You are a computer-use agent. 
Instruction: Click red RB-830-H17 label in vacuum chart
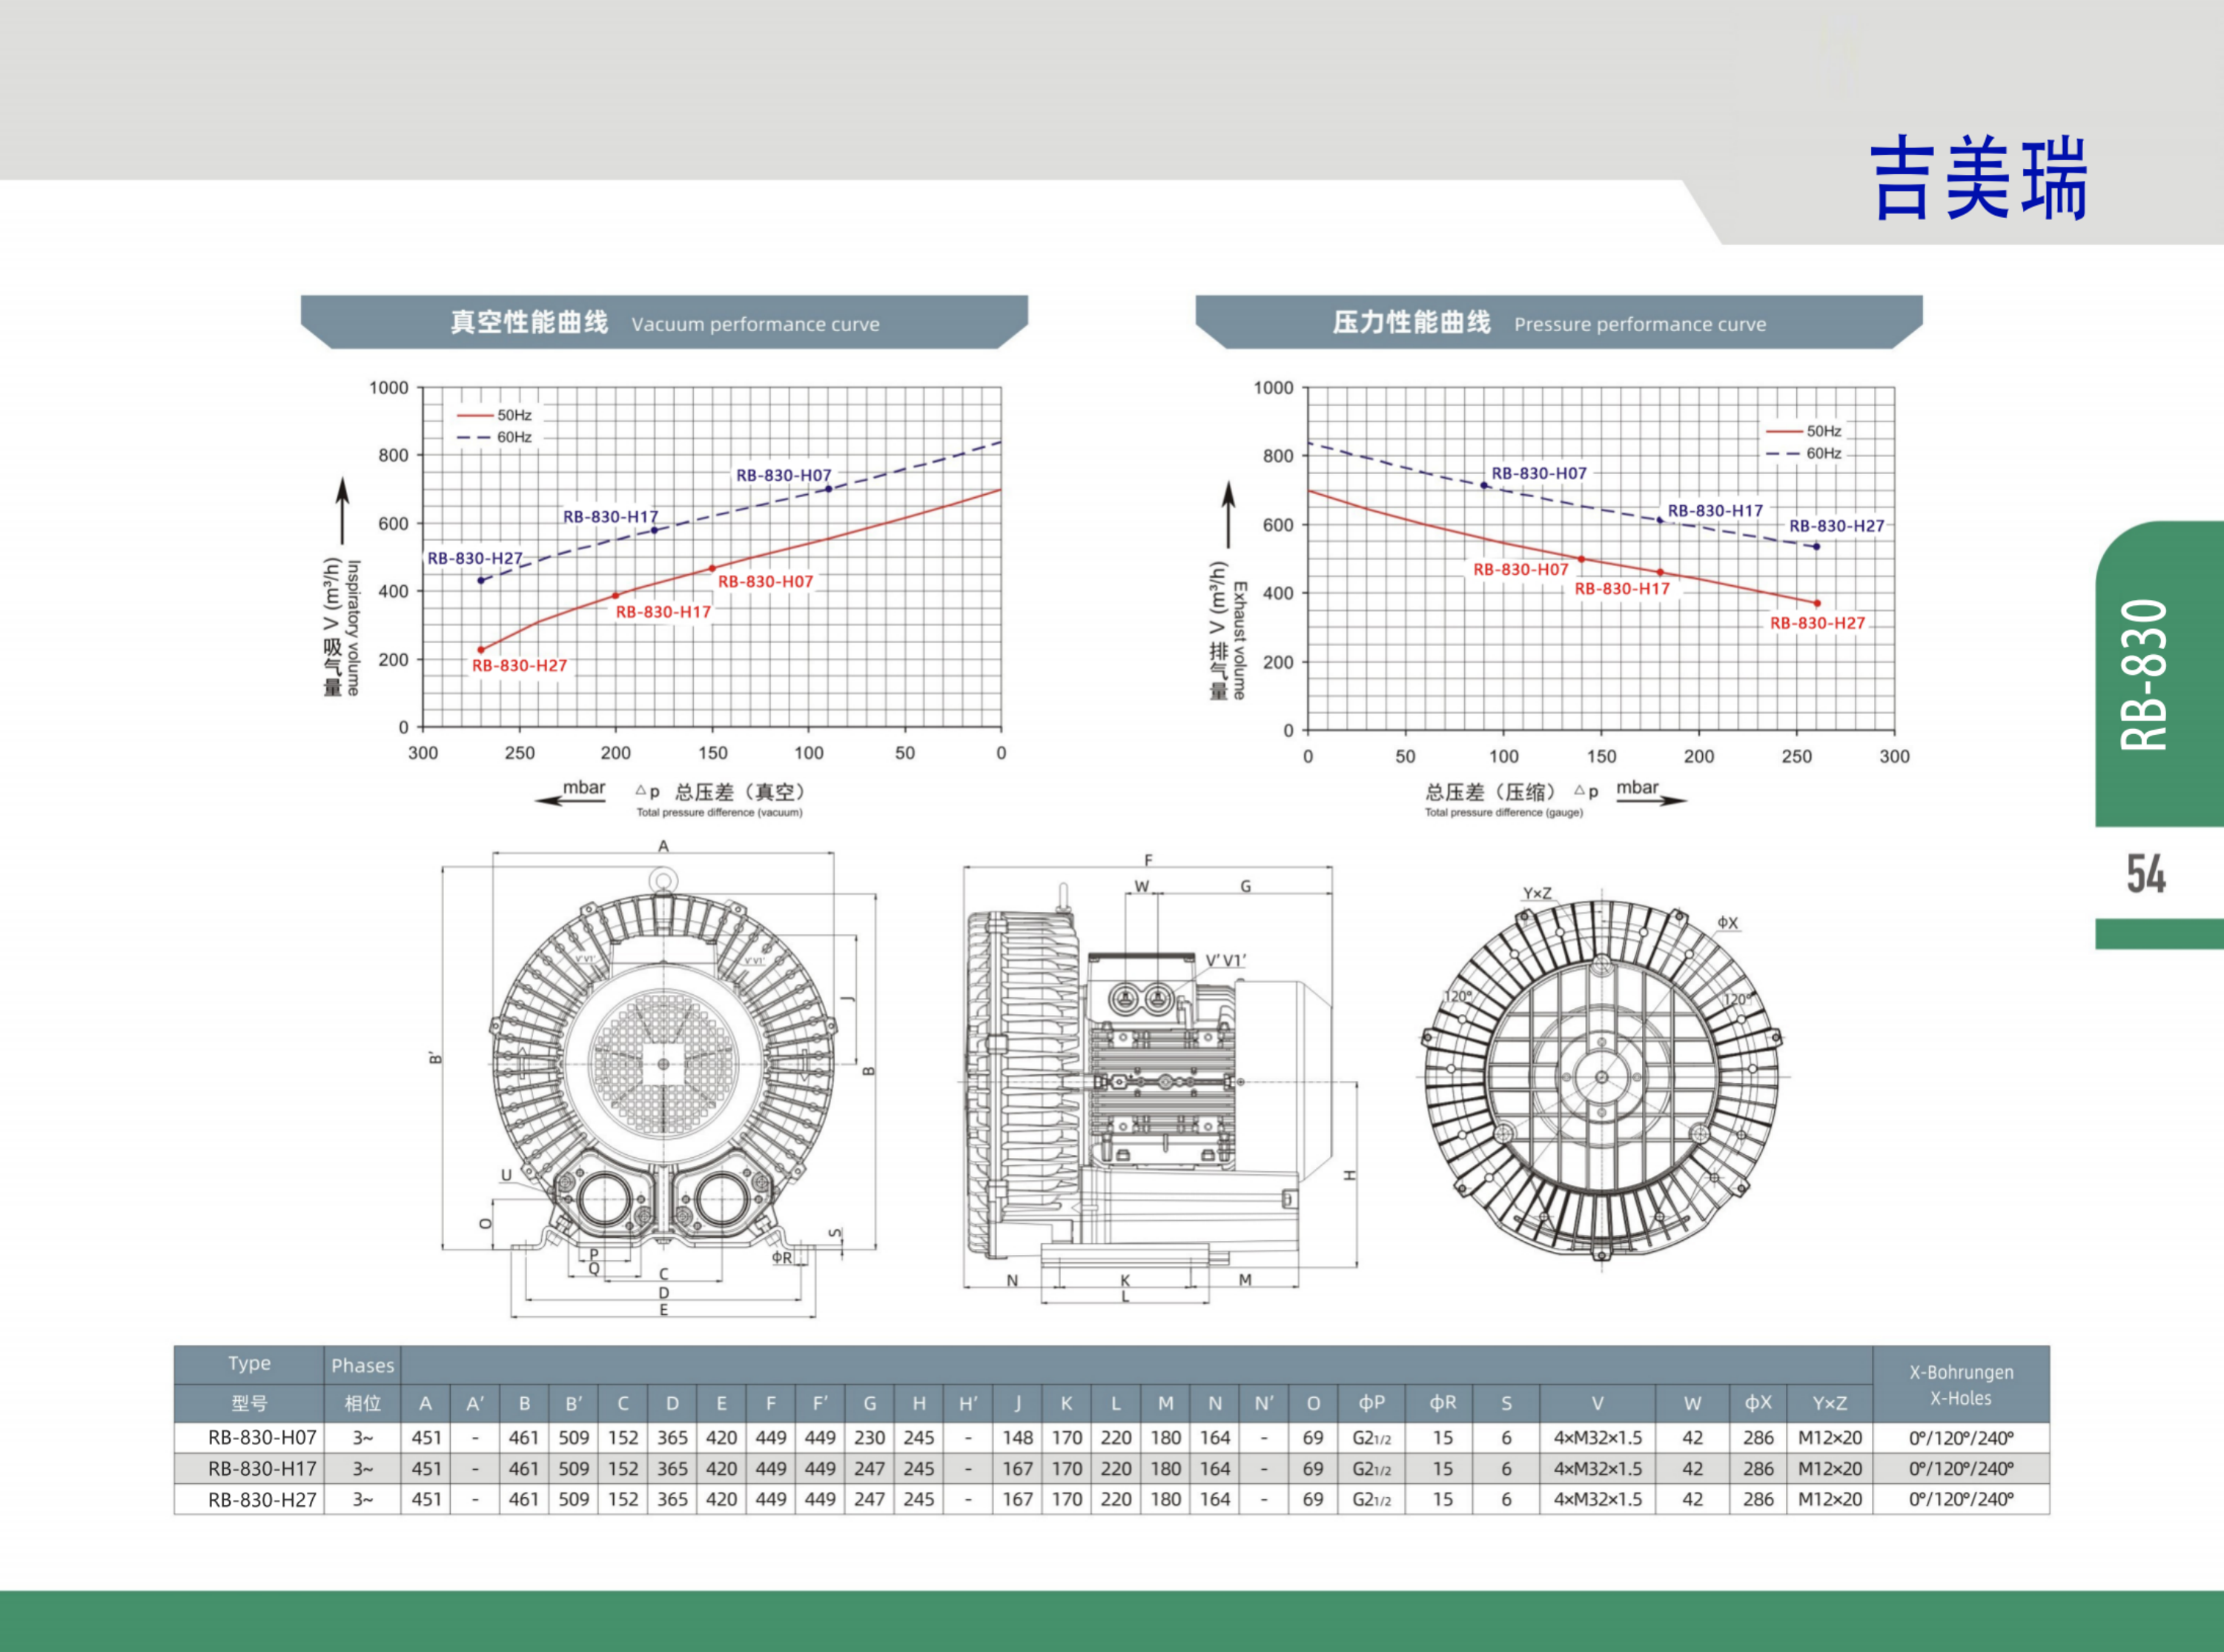663,611
